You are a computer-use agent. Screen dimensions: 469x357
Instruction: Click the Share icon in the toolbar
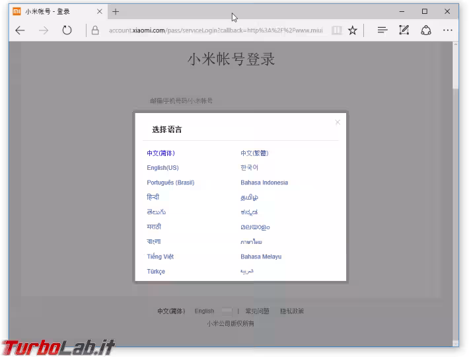426,30
